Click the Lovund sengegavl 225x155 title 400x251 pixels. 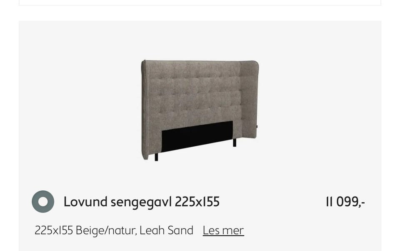coord(142,202)
